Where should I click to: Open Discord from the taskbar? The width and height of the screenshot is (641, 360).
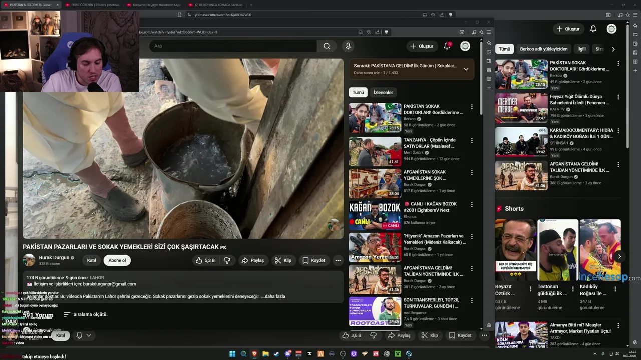[x=287, y=354]
